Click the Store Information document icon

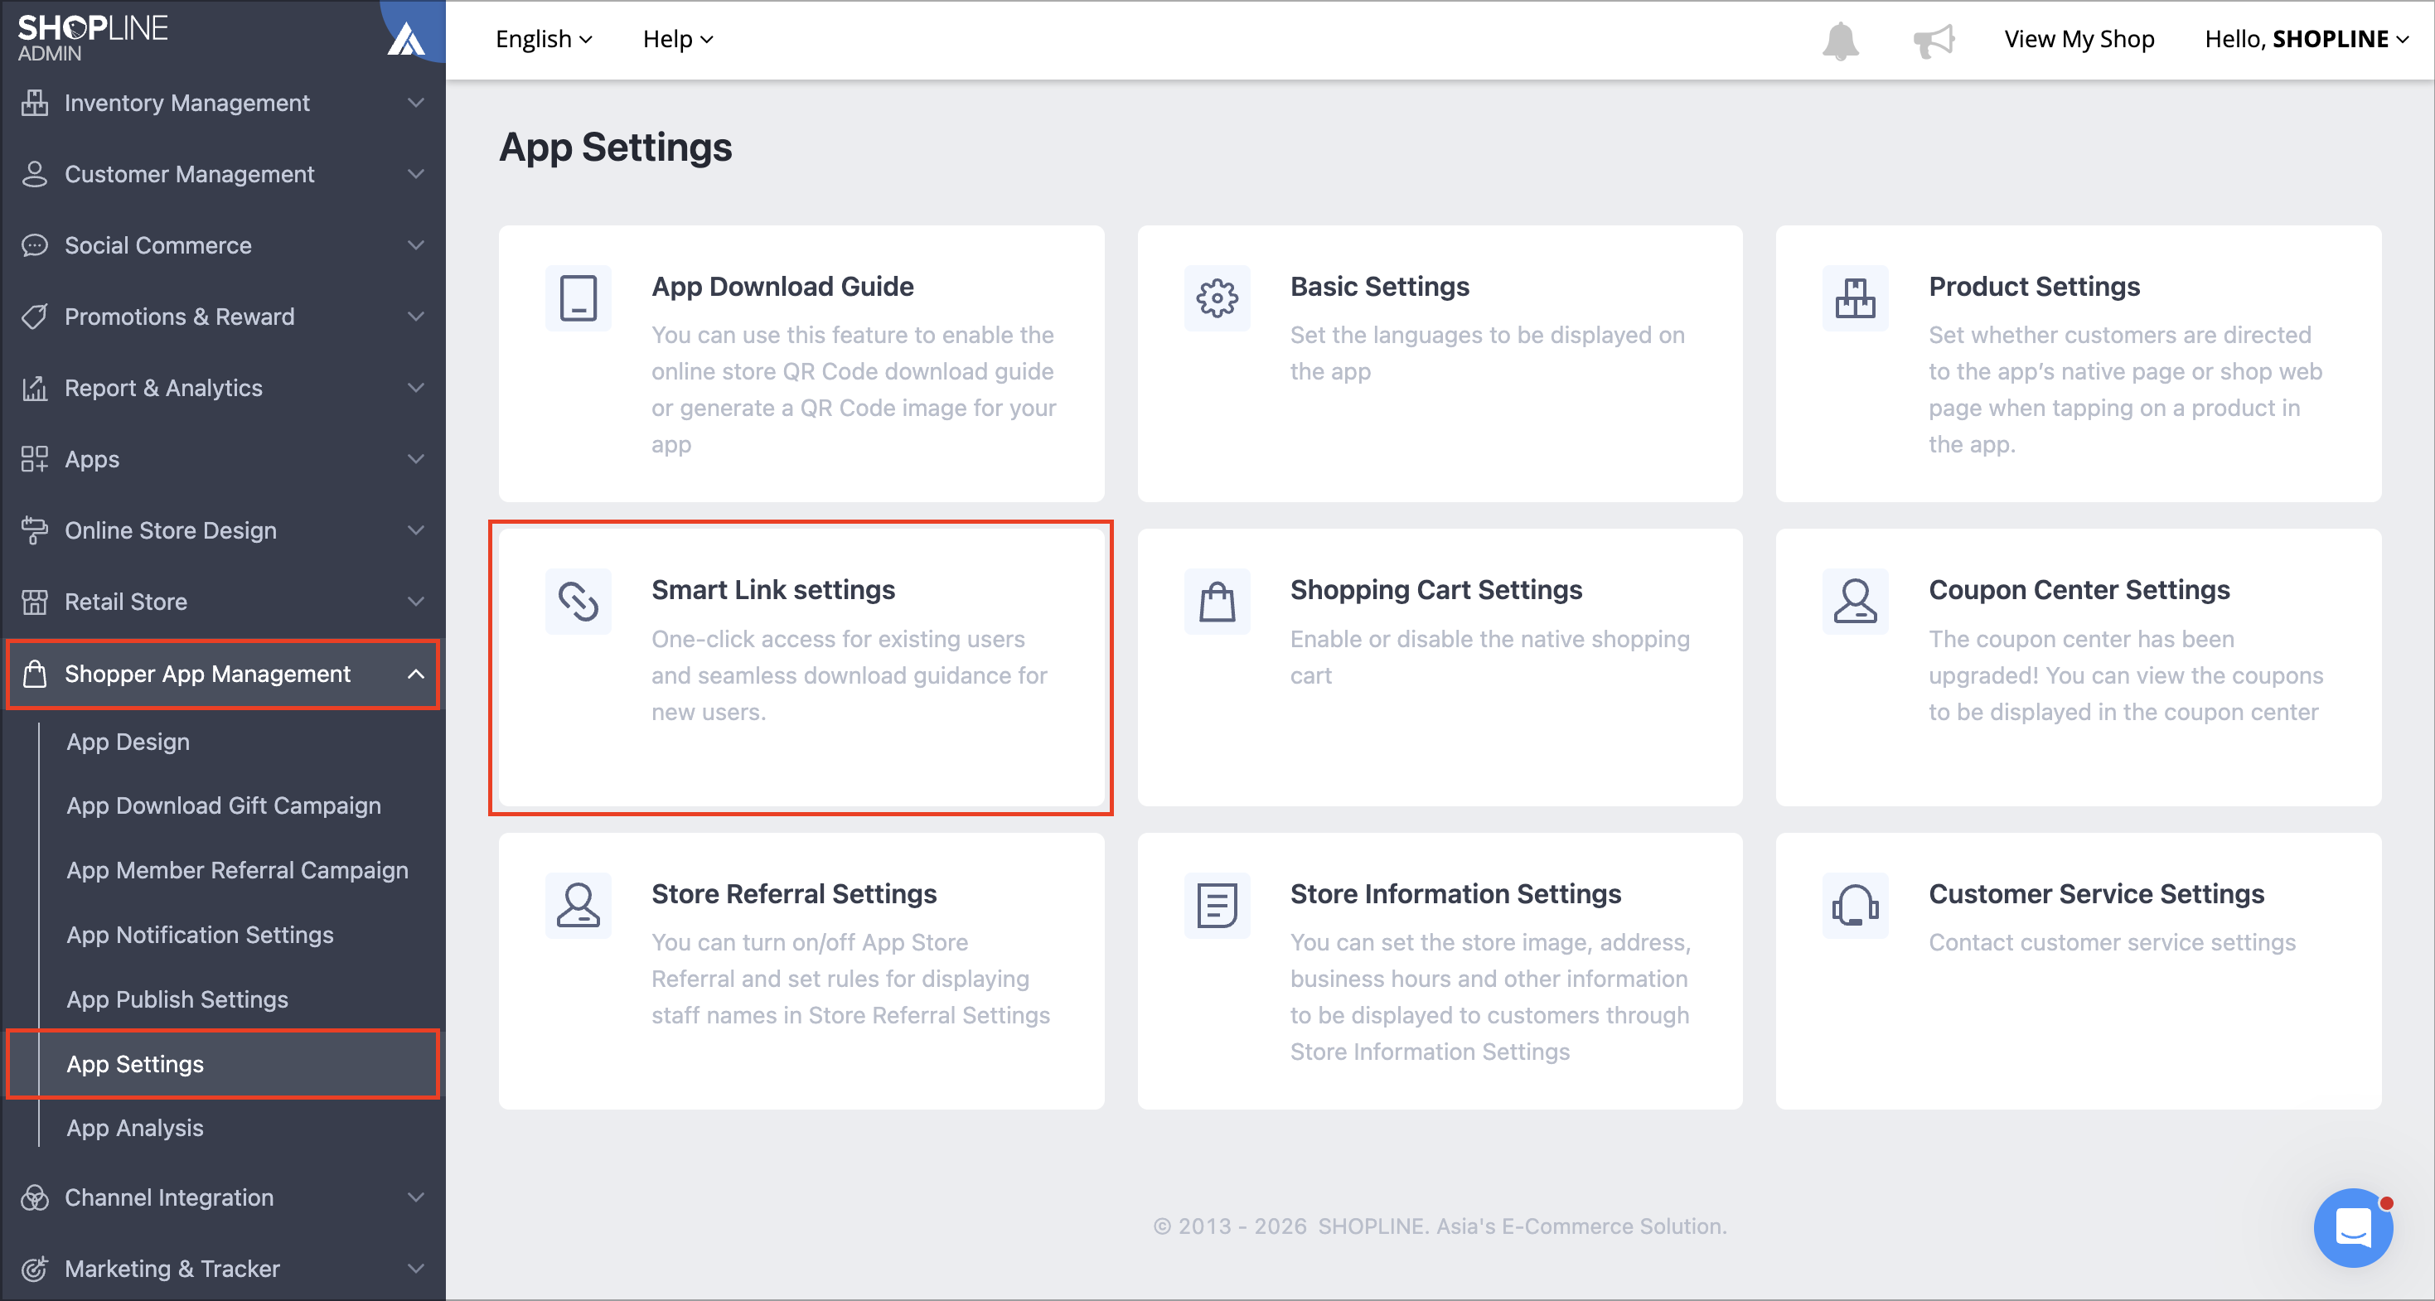click(x=1217, y=905)
